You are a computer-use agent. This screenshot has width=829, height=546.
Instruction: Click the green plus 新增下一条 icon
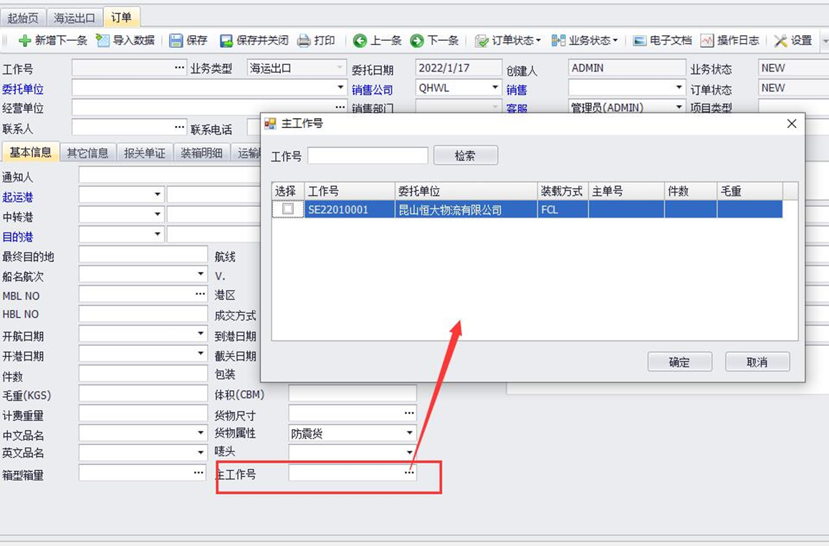(25, 41)
